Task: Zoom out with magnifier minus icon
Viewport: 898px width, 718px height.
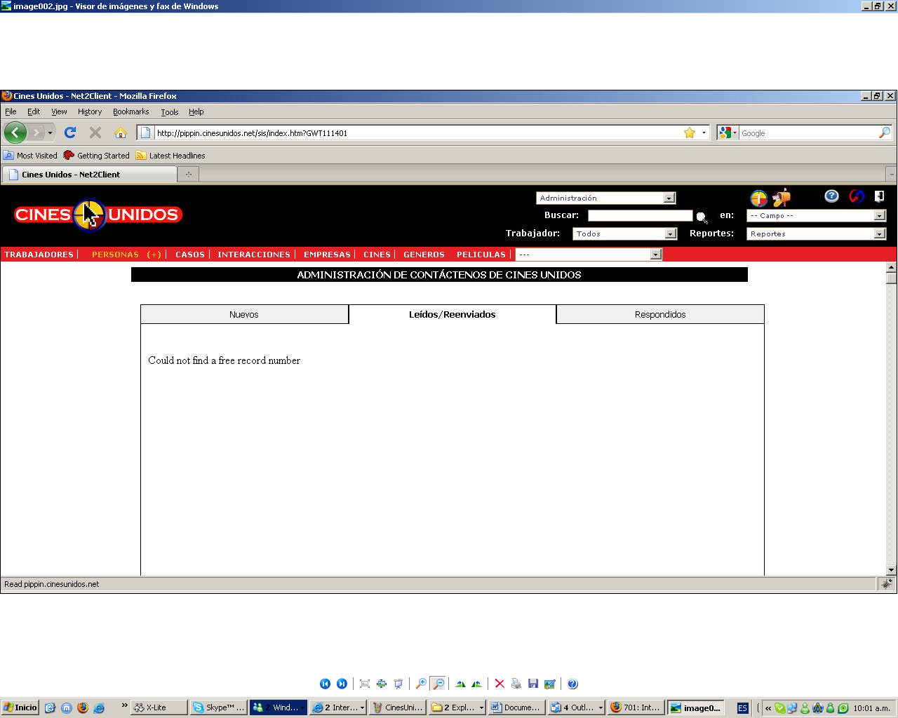Action: [438, 684]
